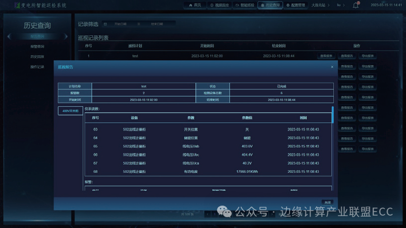The height and width of the screenshot is (228, 406).
Task: Select the 400V开关柜 tab in the report
Action: coord(71,111)
